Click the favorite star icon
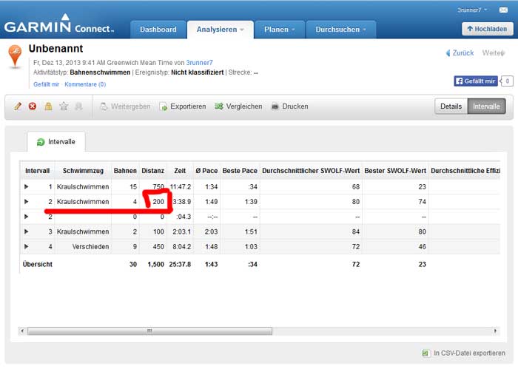The width and height of the screenshot is (518, 369). pos(64,106)
